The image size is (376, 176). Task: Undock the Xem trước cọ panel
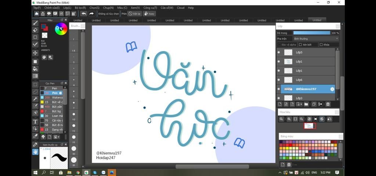click(x=62, y=144)
